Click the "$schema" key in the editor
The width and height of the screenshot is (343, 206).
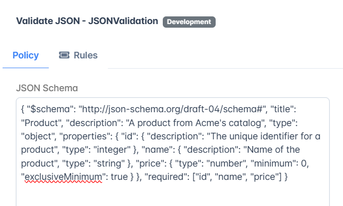[x=51, y=109]
